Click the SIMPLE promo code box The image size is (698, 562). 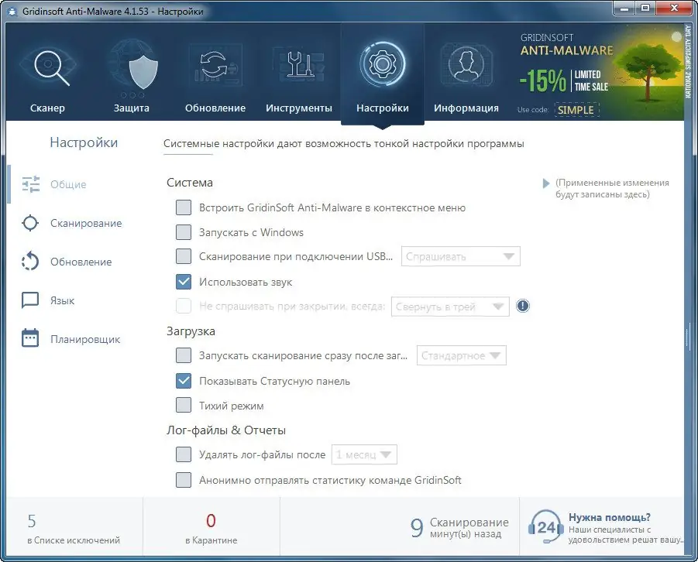click(576, 110)
